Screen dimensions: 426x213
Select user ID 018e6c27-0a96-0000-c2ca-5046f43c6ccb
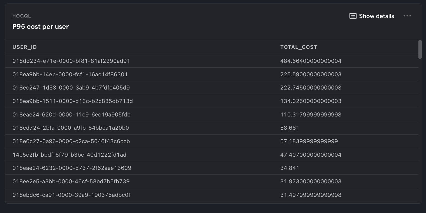(71, 141)
